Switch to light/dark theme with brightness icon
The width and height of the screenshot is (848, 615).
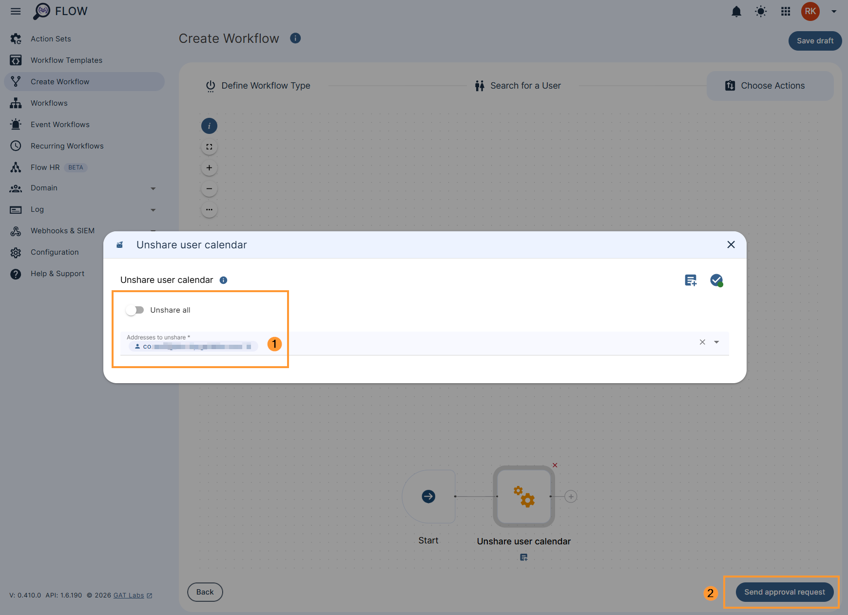click(x=761, y=11)
